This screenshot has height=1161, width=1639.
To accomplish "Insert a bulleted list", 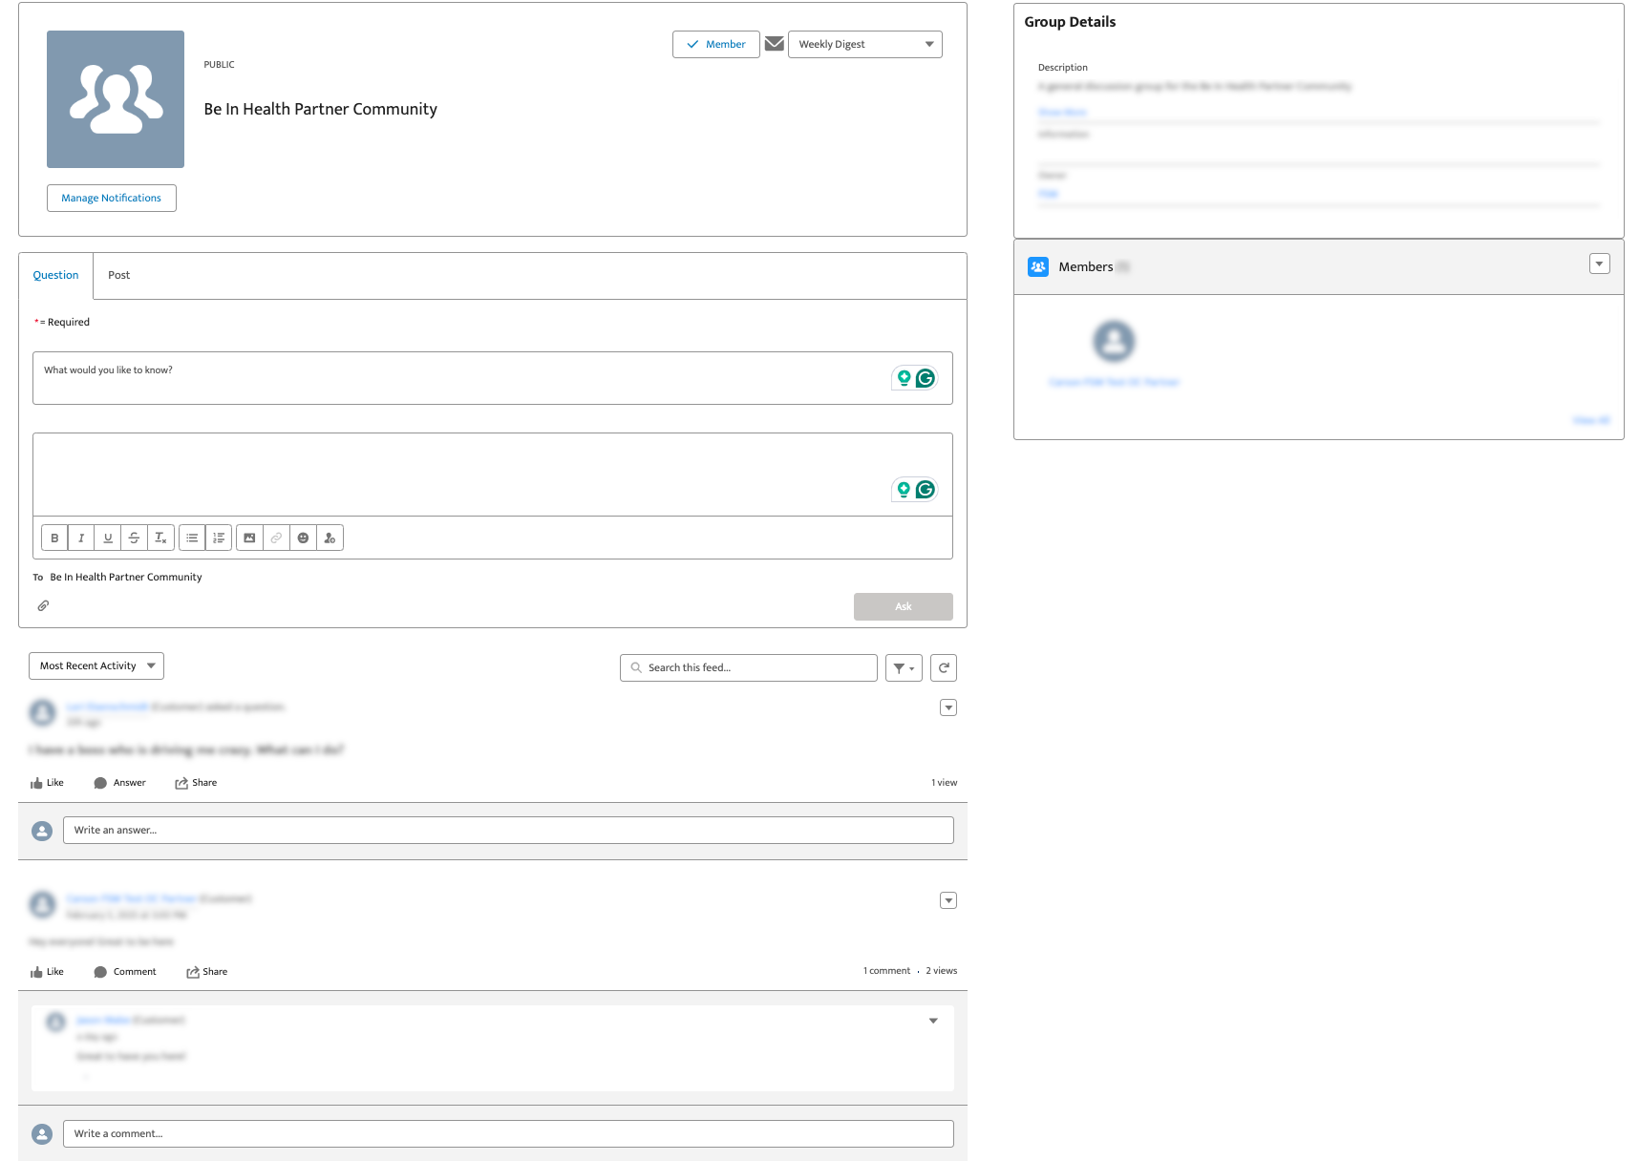I will click(192, 538).
